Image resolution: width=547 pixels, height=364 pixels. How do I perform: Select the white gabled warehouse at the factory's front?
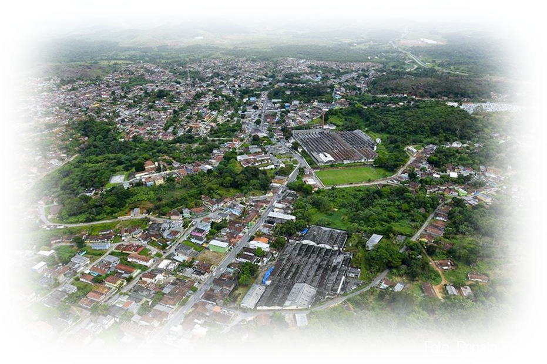click(x=300, y=296)
